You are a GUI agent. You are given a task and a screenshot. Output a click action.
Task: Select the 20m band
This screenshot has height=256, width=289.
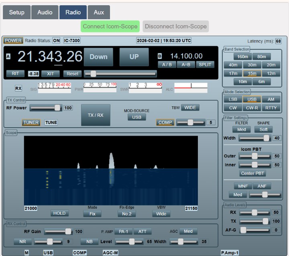[271, 65]
